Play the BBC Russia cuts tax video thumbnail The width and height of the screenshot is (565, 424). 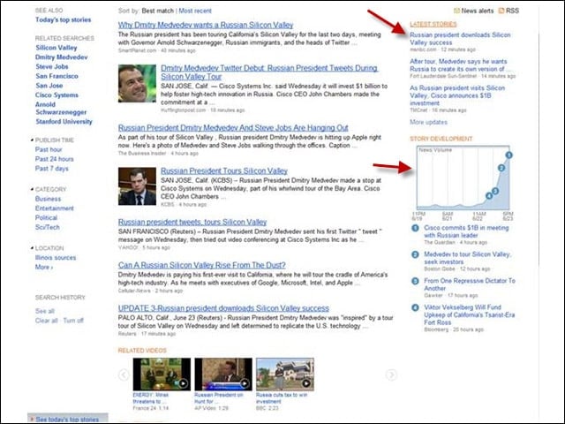coord(285,375)
